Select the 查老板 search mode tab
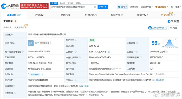Screen dimensions: 182x99 tap(62, 3)
